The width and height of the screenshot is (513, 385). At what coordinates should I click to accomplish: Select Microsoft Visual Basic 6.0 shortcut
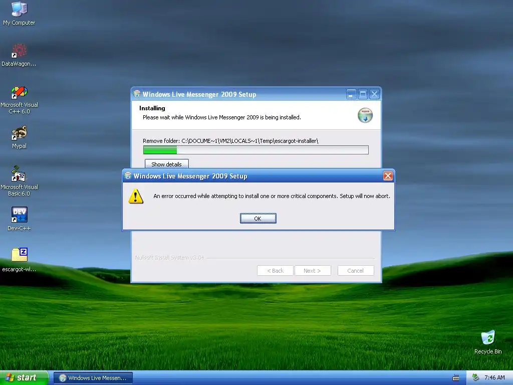click(19, 181)
